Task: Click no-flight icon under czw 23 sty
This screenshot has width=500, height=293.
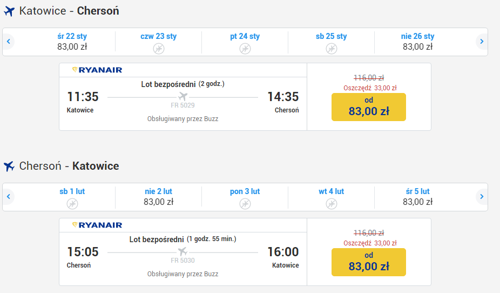Action: coord(159,49)
